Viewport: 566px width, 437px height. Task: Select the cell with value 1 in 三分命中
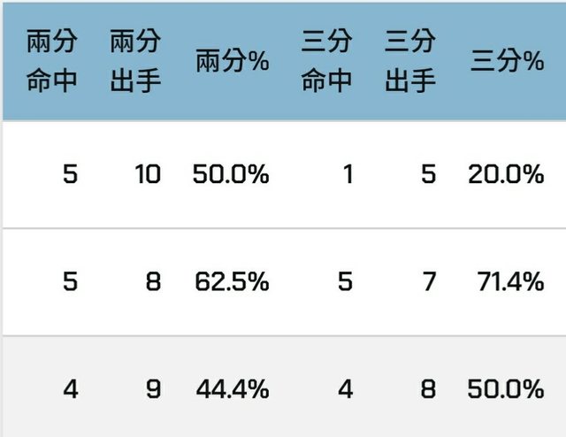click(347, 174)
